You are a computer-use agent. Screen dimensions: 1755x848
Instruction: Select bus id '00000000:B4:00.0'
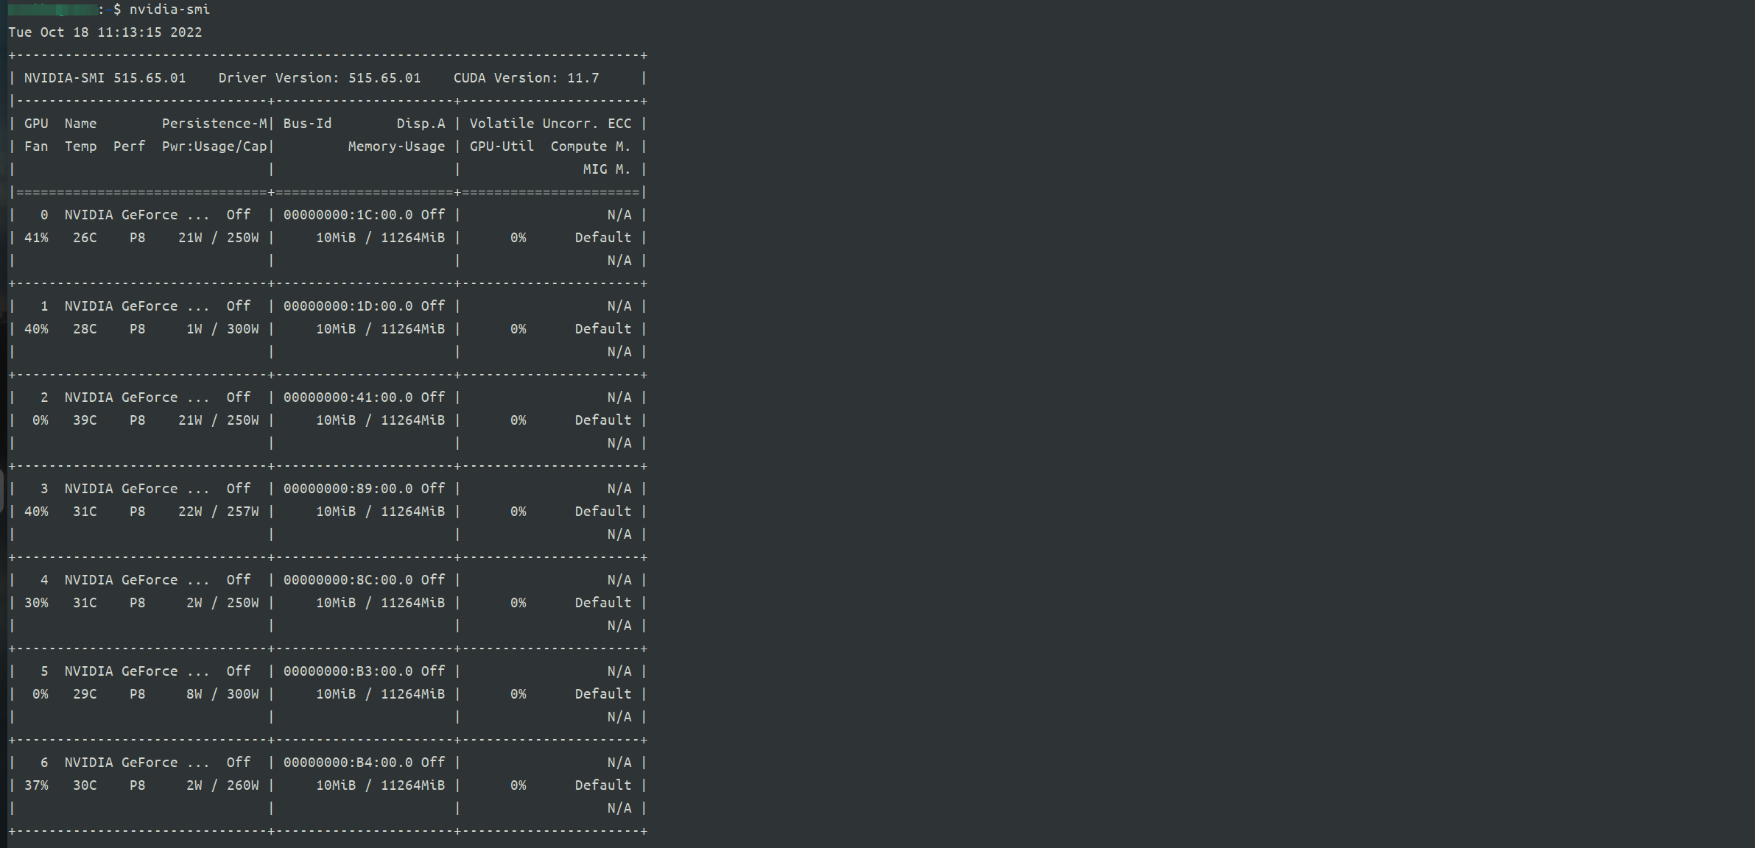click(x=348, y=763)
